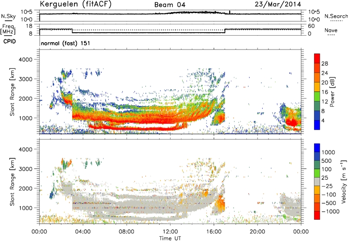The width and height of the screenshot is (348, 241).
Task: Click the CPID row label
Action: [10, 41]
